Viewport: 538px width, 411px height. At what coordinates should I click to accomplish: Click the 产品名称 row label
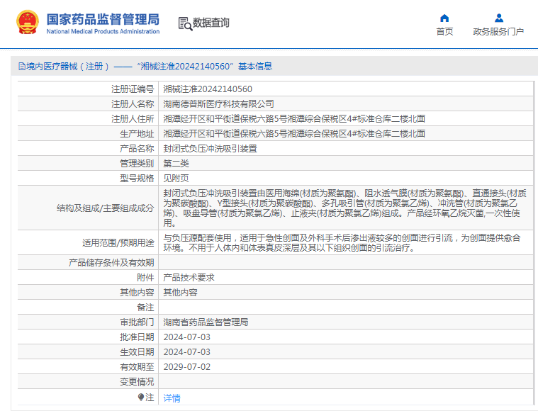(x=137, y=149)
